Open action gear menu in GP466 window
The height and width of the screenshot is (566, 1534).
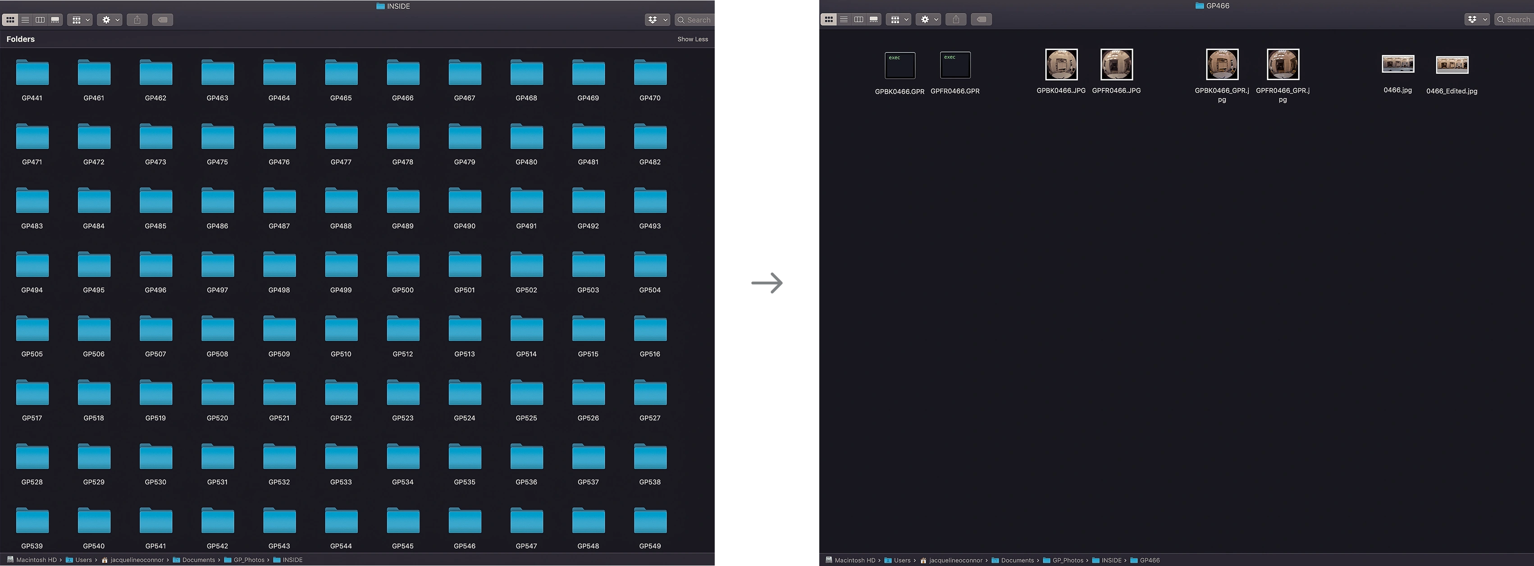click(x=929, y=20)
